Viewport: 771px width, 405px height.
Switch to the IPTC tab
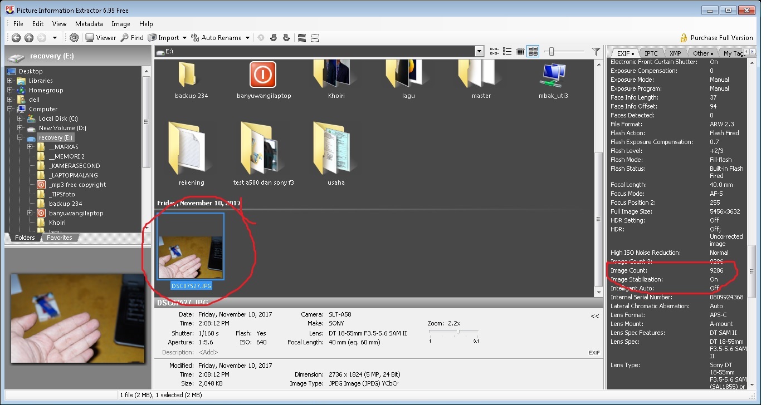point(650,53)
